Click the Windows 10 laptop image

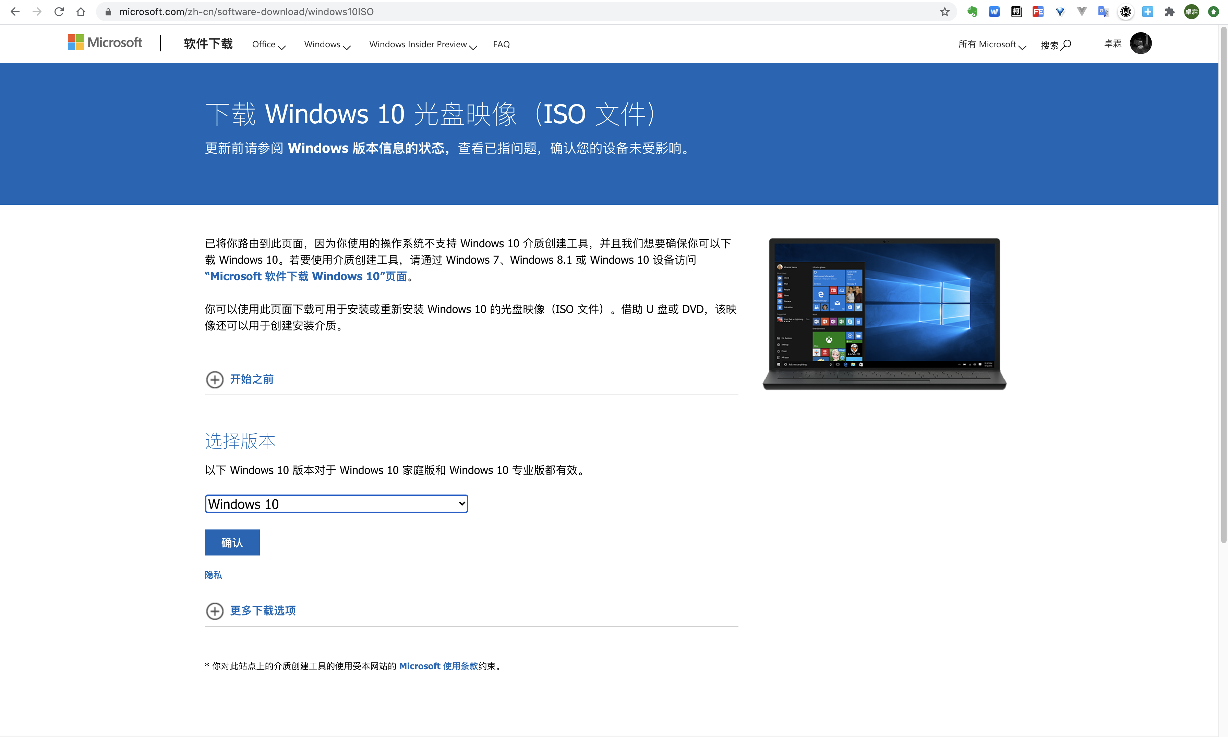884,314
